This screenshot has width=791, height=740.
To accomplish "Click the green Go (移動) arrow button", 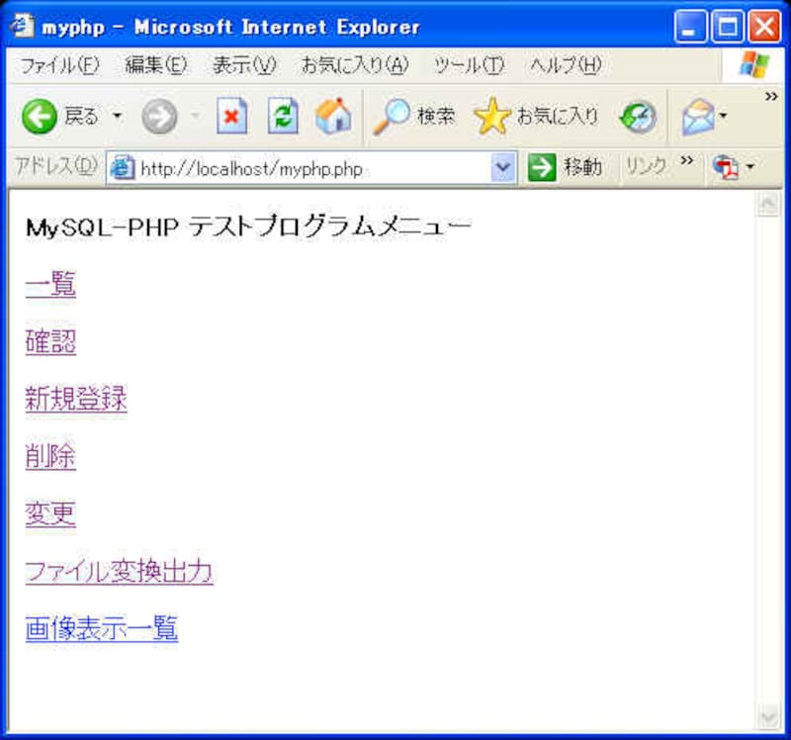I will pos(566,167).
